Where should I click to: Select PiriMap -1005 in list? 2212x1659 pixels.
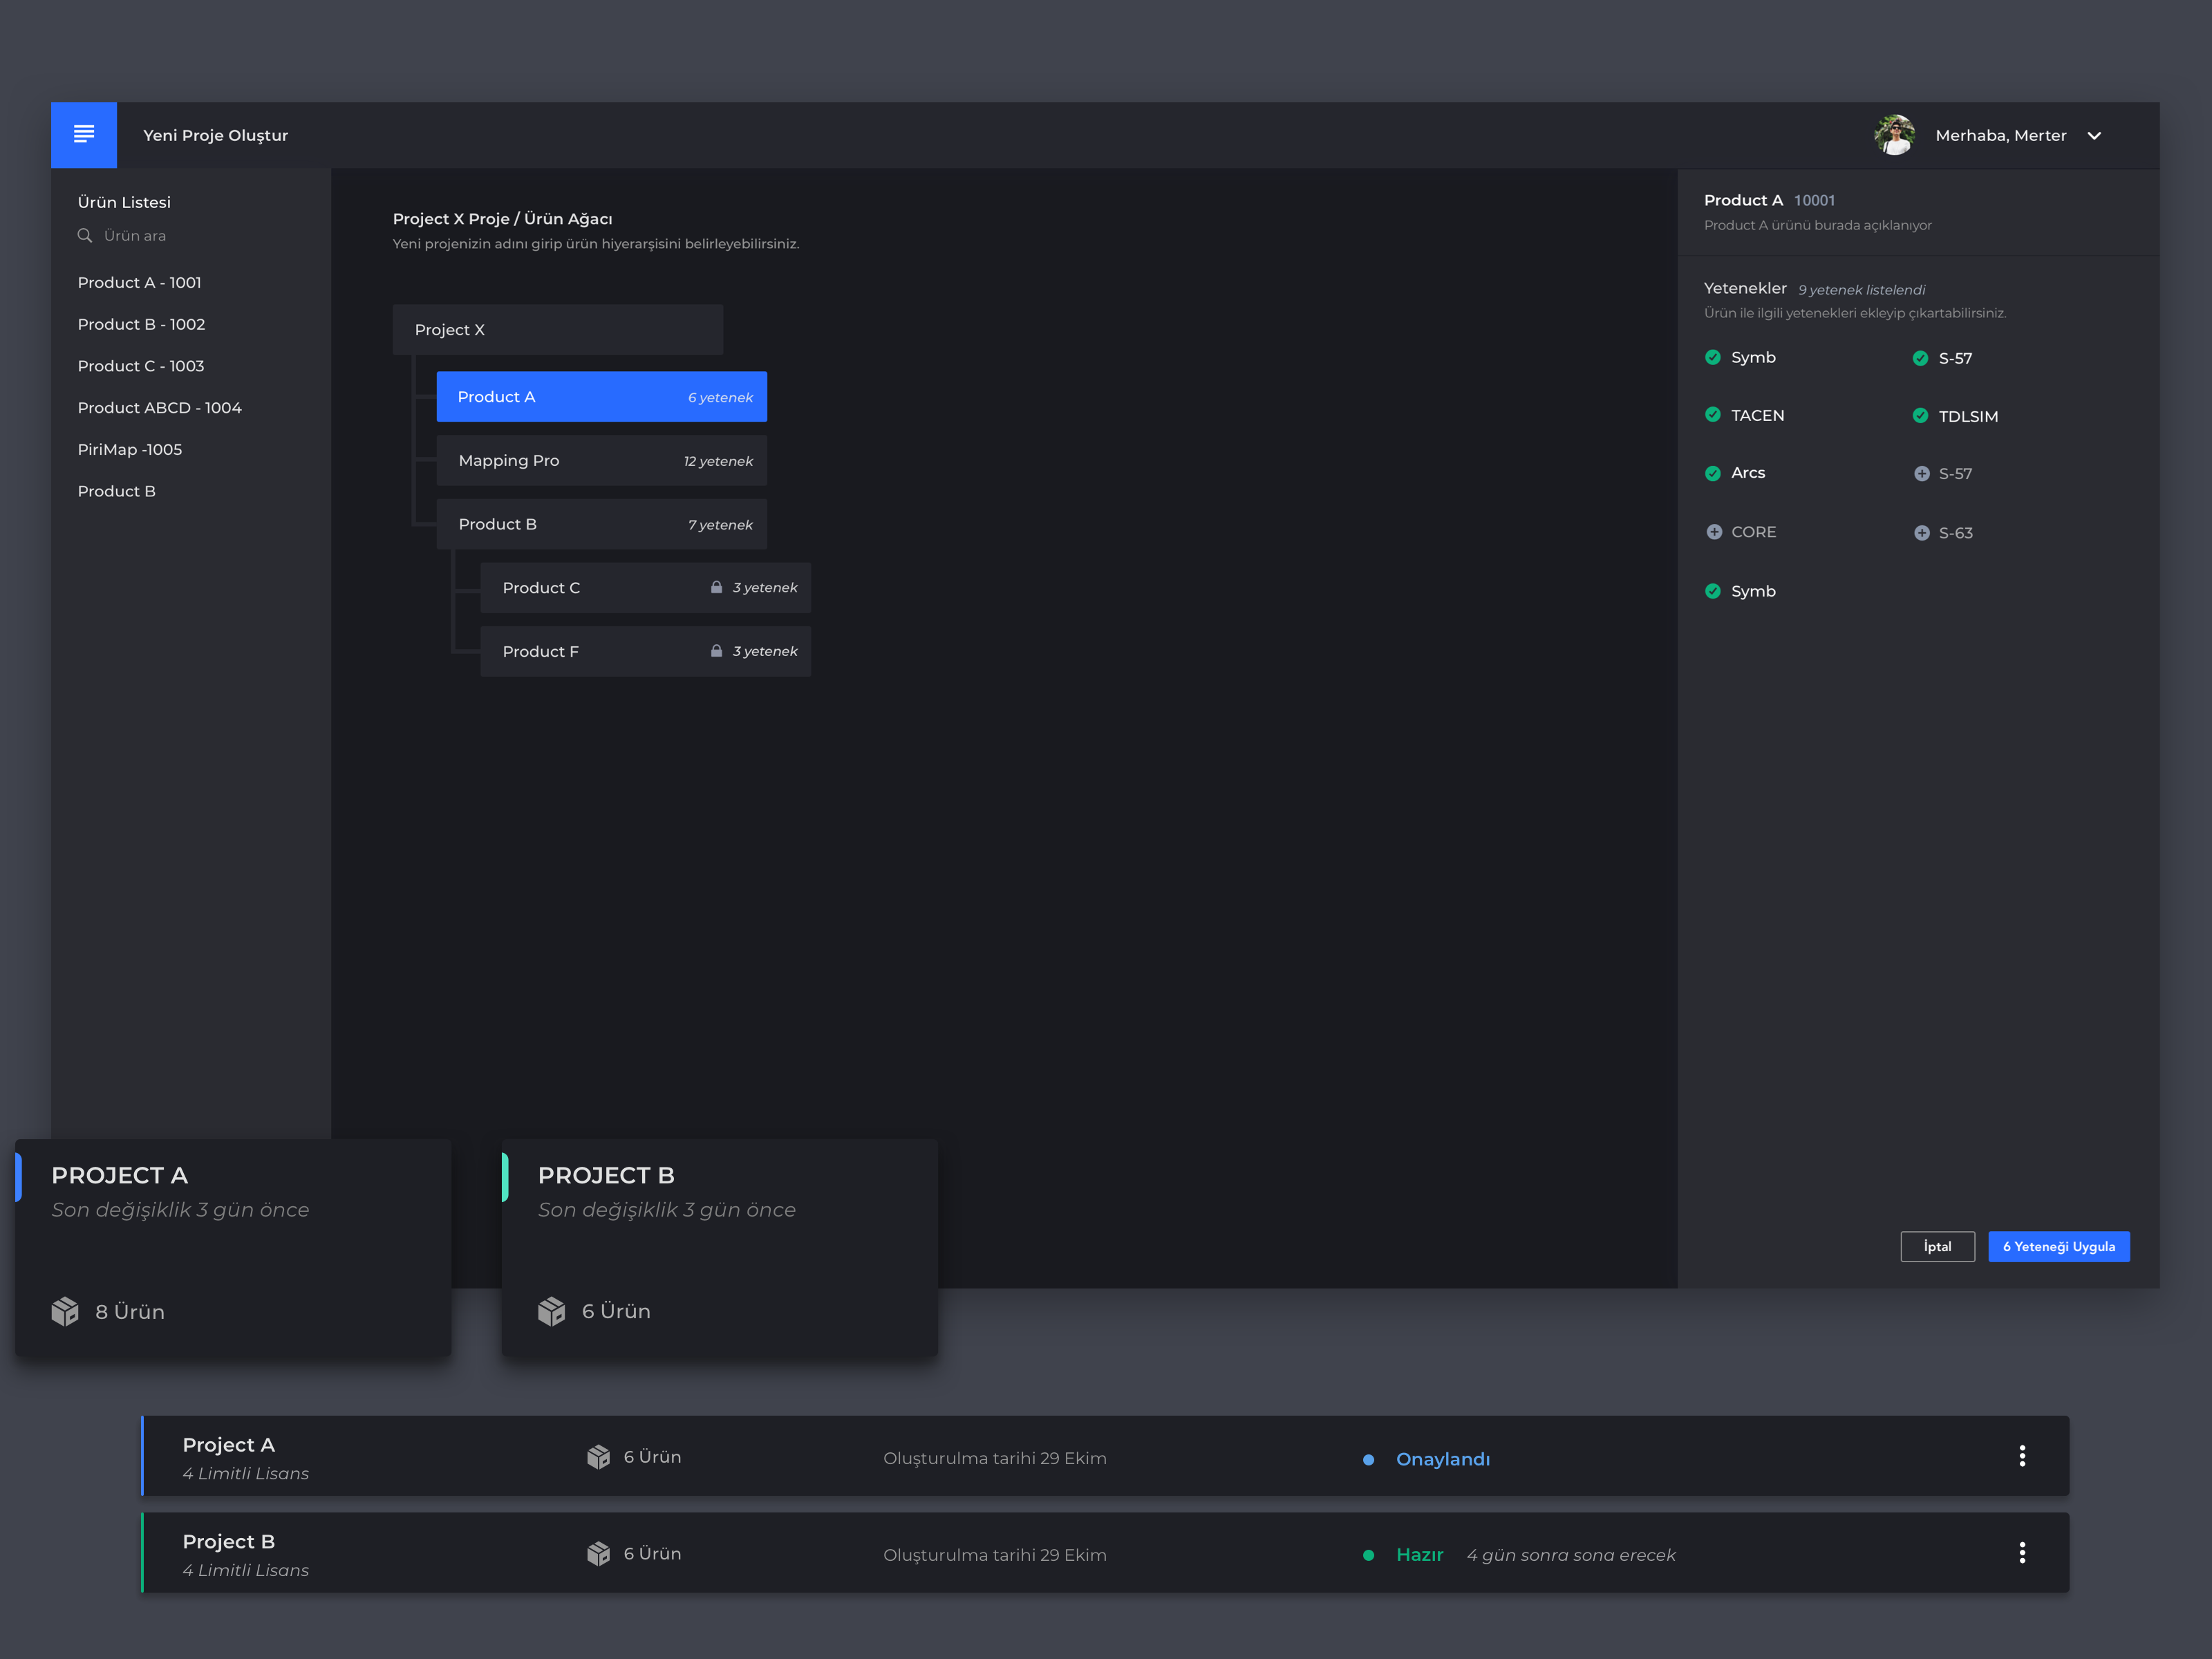pyautogui.click(x=130, y=450)
